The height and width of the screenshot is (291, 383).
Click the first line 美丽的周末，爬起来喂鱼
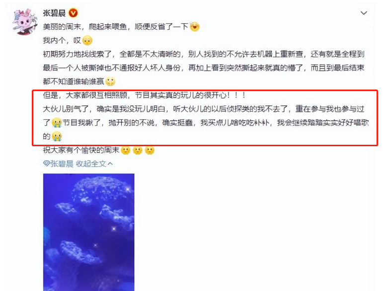pyautogui.click(x=85, y=27)
